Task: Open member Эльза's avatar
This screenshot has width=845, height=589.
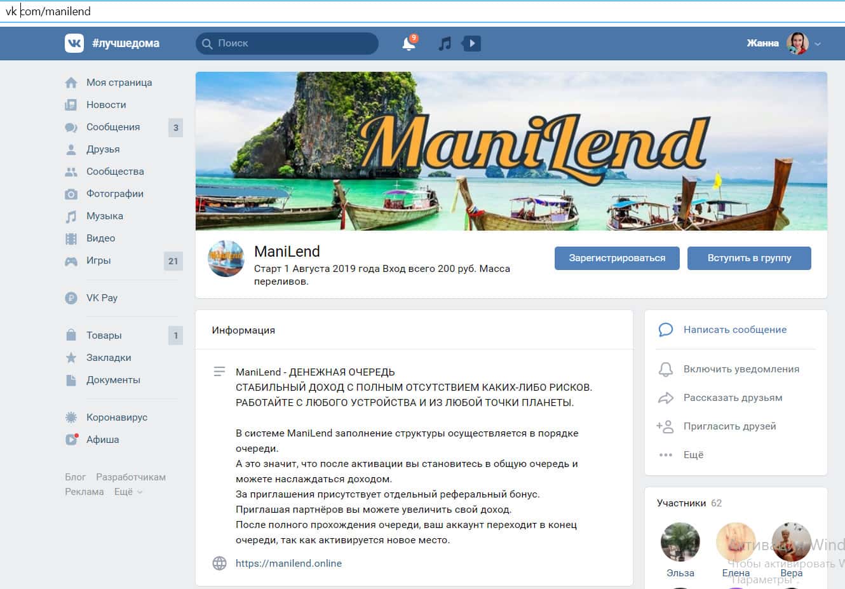Action: click(680, 542)
